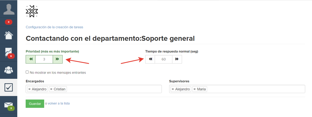Remove Maria from Supervisores

[195, 89]
